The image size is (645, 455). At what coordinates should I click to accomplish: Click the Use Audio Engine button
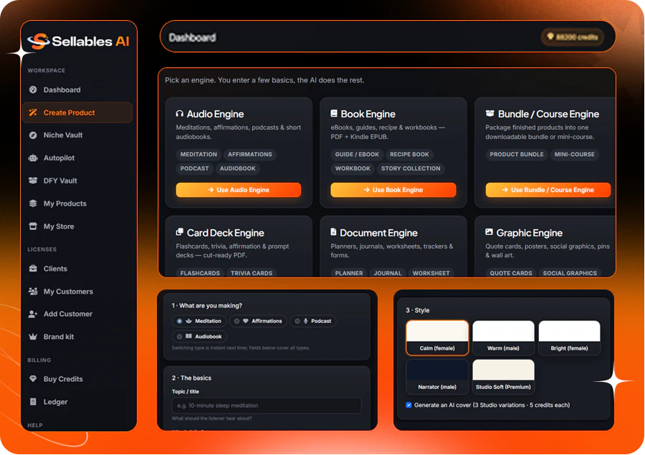click(239, 190)
